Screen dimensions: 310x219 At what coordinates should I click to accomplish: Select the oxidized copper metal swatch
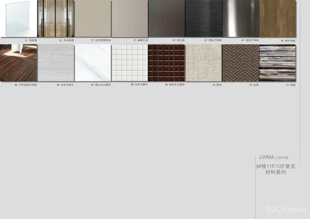[x=166, y=19]
